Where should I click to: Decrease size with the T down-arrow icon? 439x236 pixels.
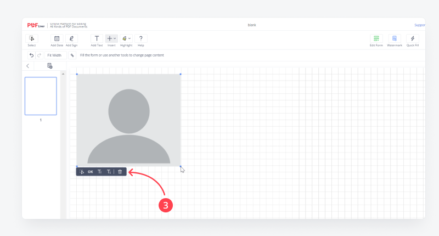109,172
